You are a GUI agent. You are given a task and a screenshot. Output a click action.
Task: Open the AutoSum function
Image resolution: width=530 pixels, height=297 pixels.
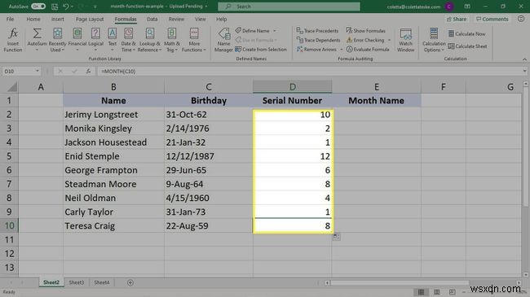(37, 40)
